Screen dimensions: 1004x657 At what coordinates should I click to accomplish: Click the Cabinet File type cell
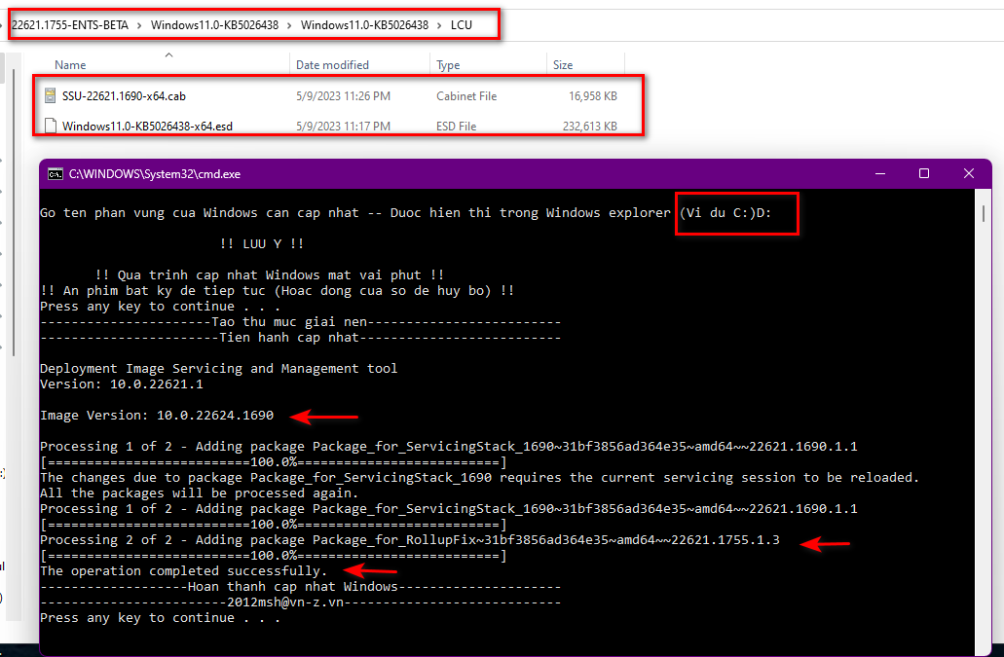click(466, 96)
